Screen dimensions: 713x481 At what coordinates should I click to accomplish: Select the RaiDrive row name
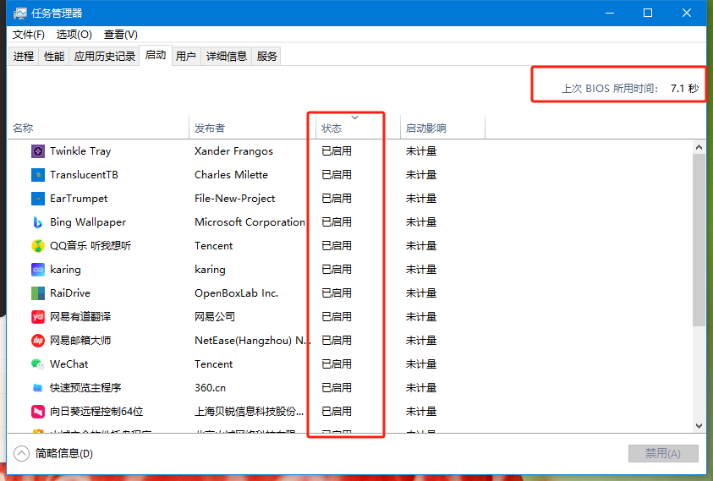(70, 292)
